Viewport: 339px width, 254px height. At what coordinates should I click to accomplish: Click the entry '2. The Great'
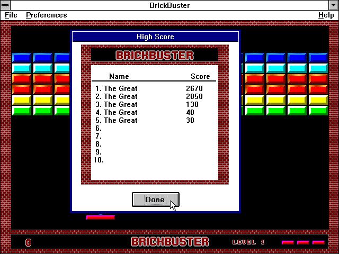pos(117,96)
